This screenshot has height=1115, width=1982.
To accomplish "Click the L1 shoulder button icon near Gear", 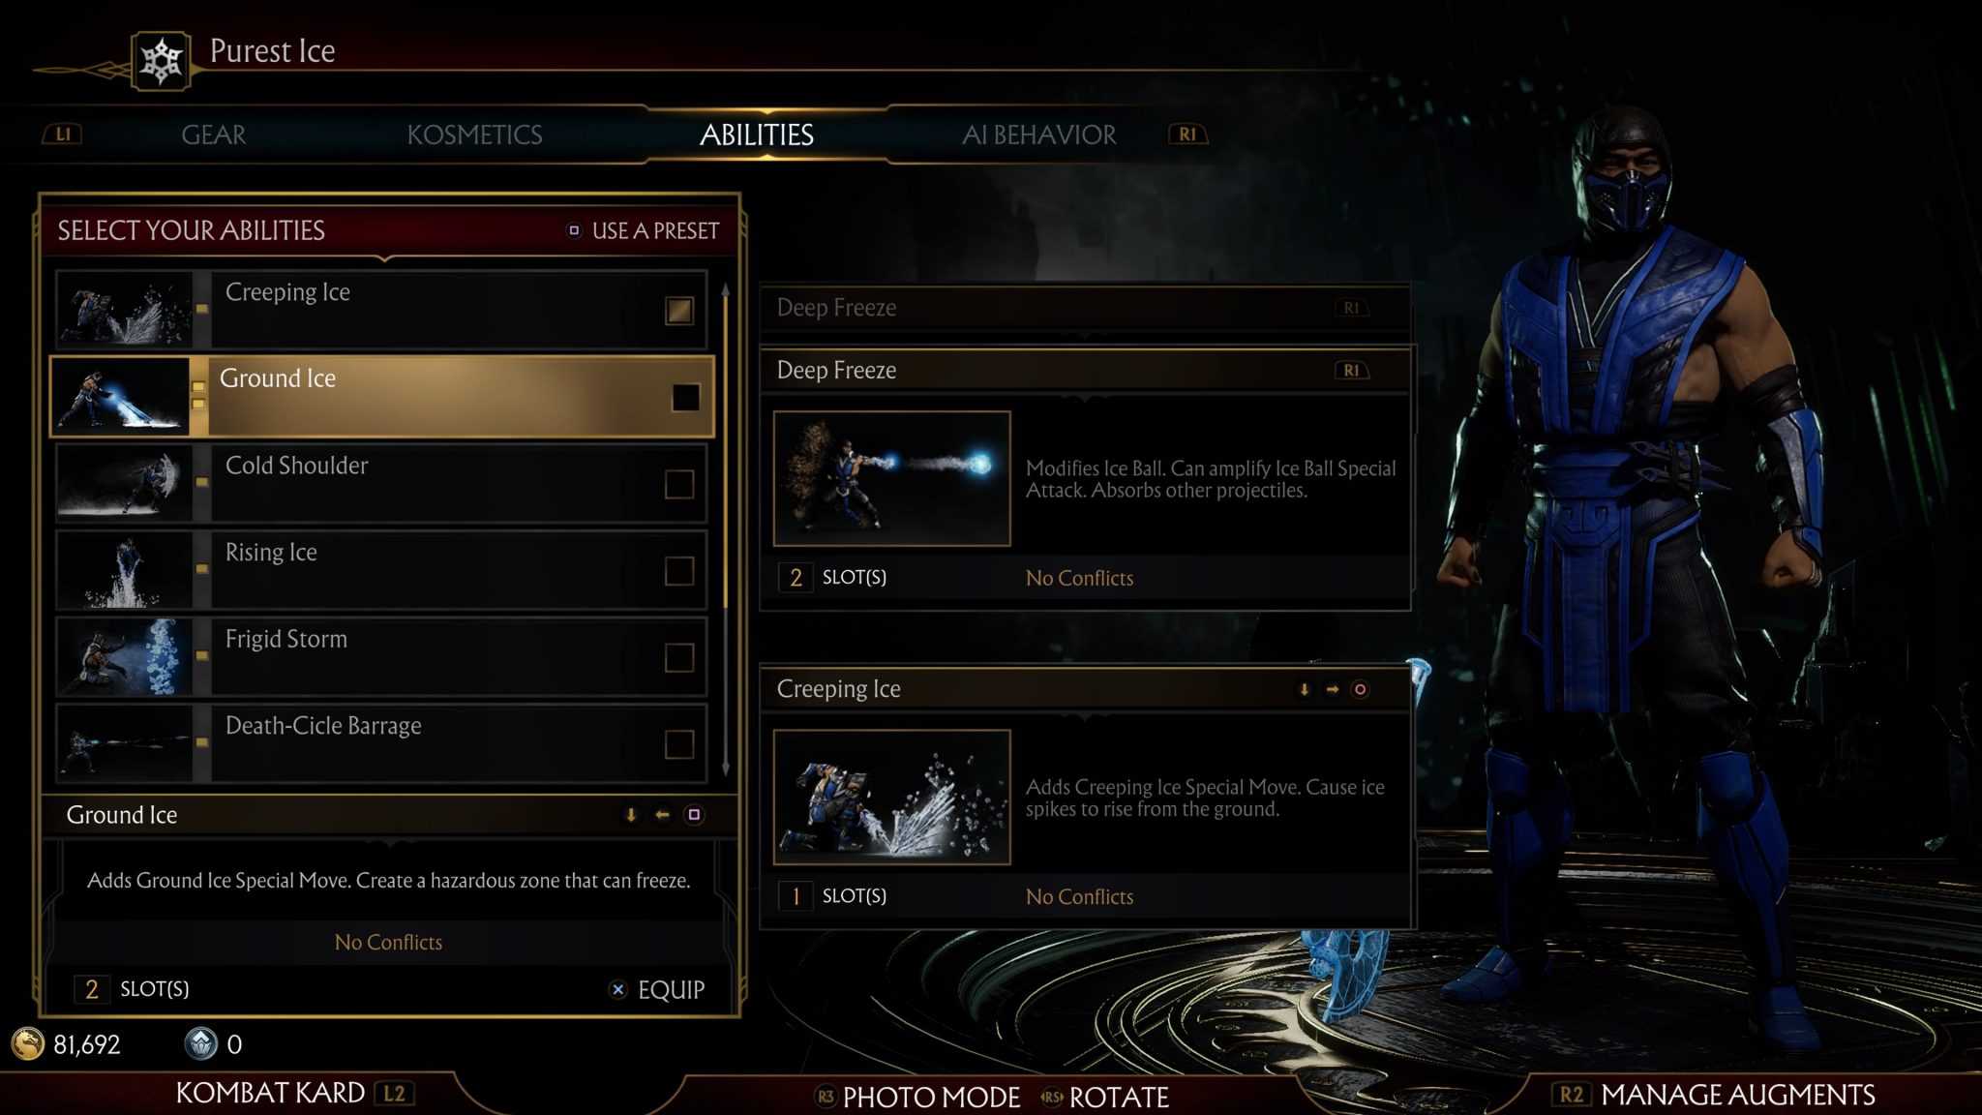I will [x=63, y=135].
